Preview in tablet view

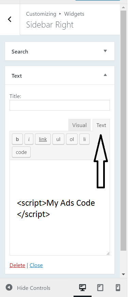coord(100,288)
